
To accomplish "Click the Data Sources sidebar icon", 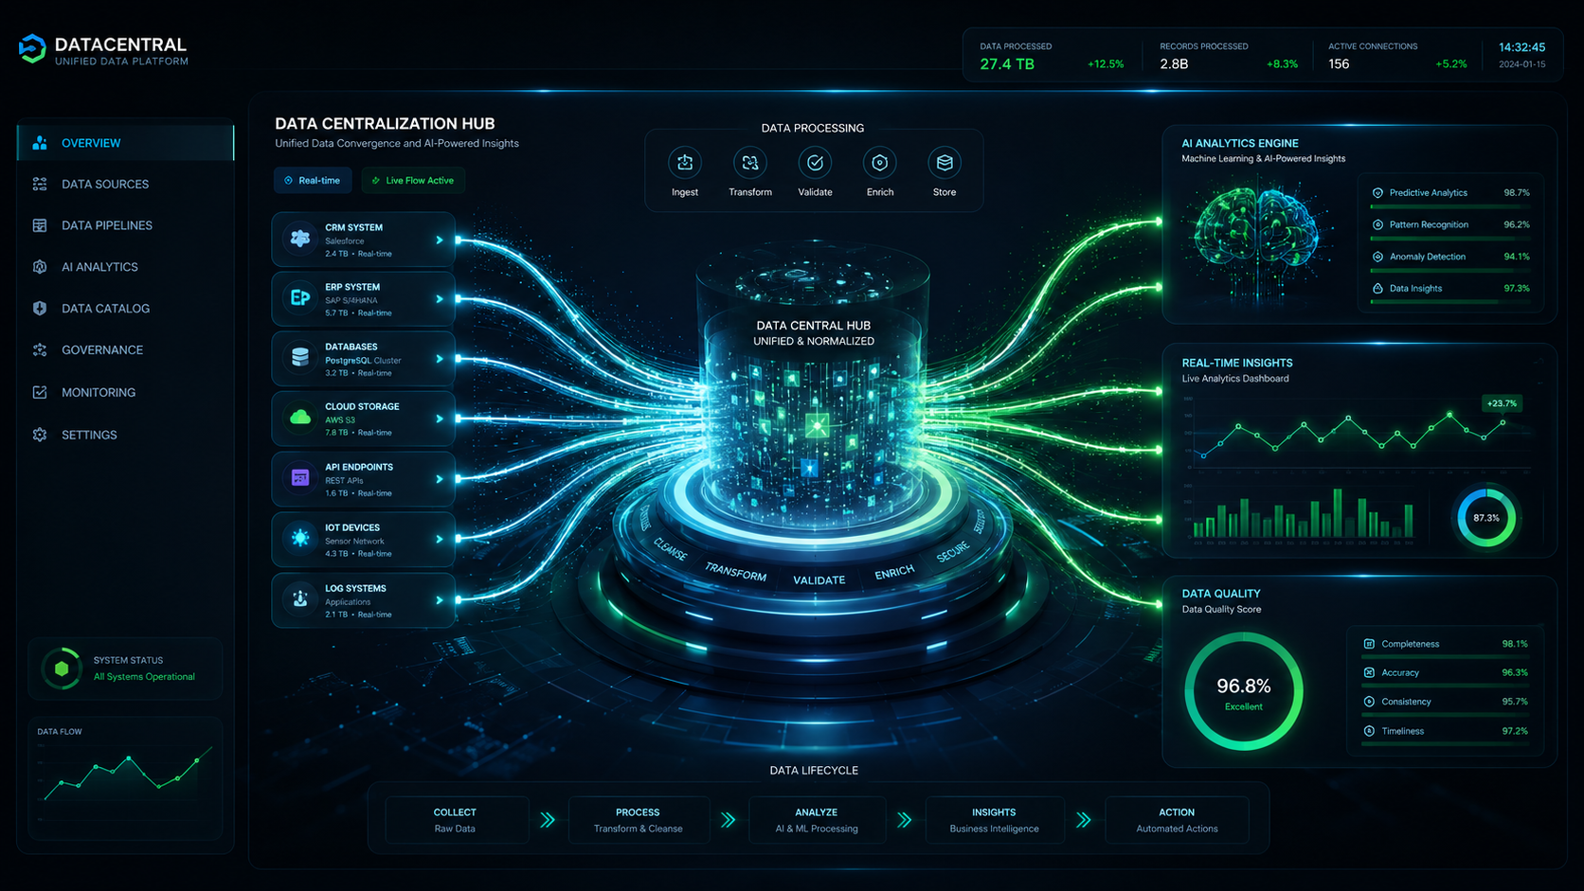I will coord(40,184).
